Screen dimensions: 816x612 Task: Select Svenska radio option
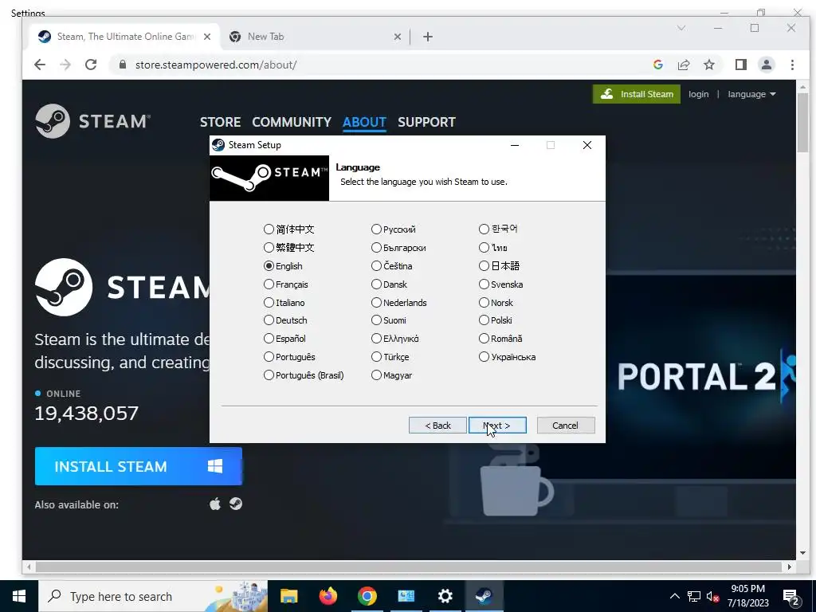coord(484,284)
